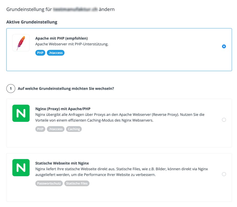The width and height of the screenshot is (237, 207).
Task: Click the Nginx reverse proxy description text
Action: pyautogui.click(x=120, y=118)
